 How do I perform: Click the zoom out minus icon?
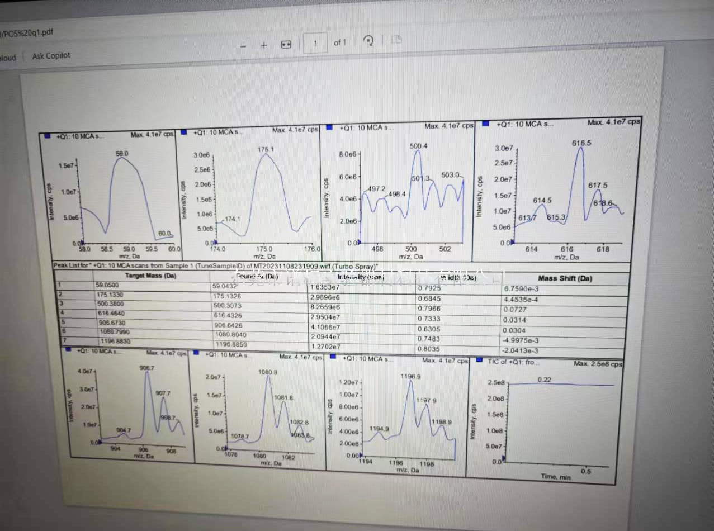[x=243, y=45]
